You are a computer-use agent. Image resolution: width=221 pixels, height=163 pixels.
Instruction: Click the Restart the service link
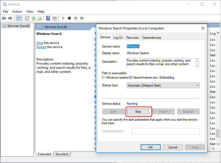click(41, 47)
